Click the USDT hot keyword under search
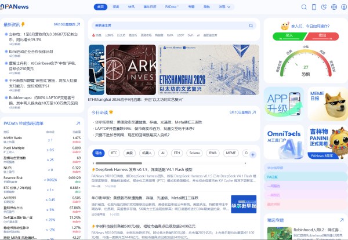This screenshot has height=240, width=348. [x=180, y=35]
